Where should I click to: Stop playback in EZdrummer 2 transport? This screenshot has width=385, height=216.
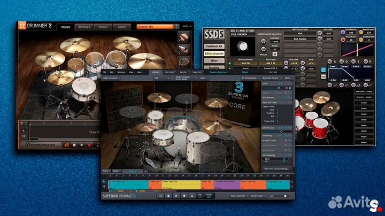pyautogui.click(x=74, y=145)
